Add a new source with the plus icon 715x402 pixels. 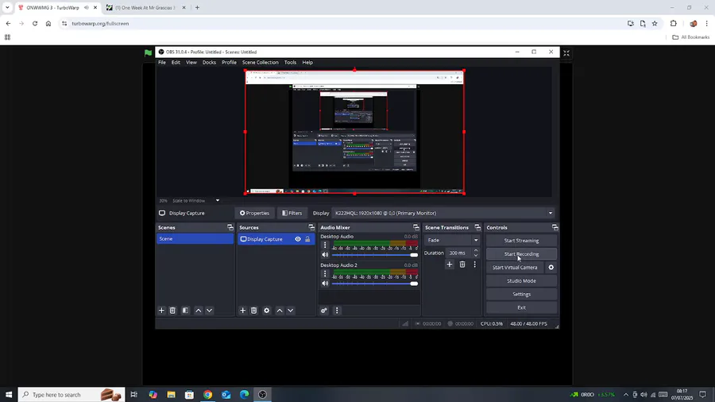click(242, 311)
